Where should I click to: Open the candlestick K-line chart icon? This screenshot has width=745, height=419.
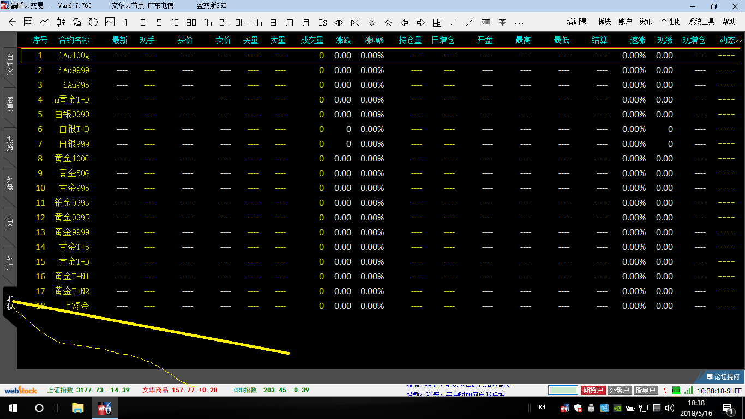(61, 22)
